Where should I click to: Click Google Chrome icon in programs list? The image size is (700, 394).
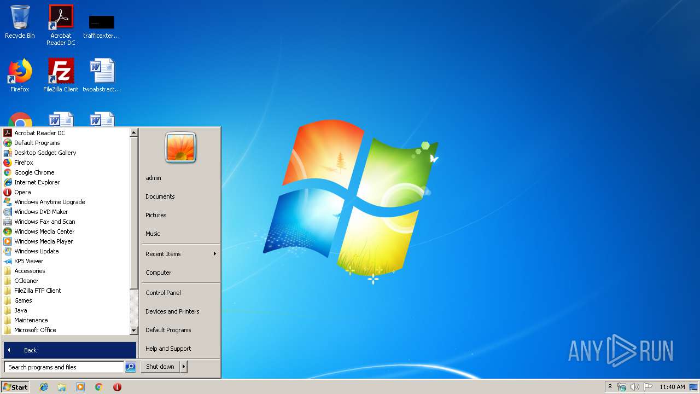coord(8,172)
